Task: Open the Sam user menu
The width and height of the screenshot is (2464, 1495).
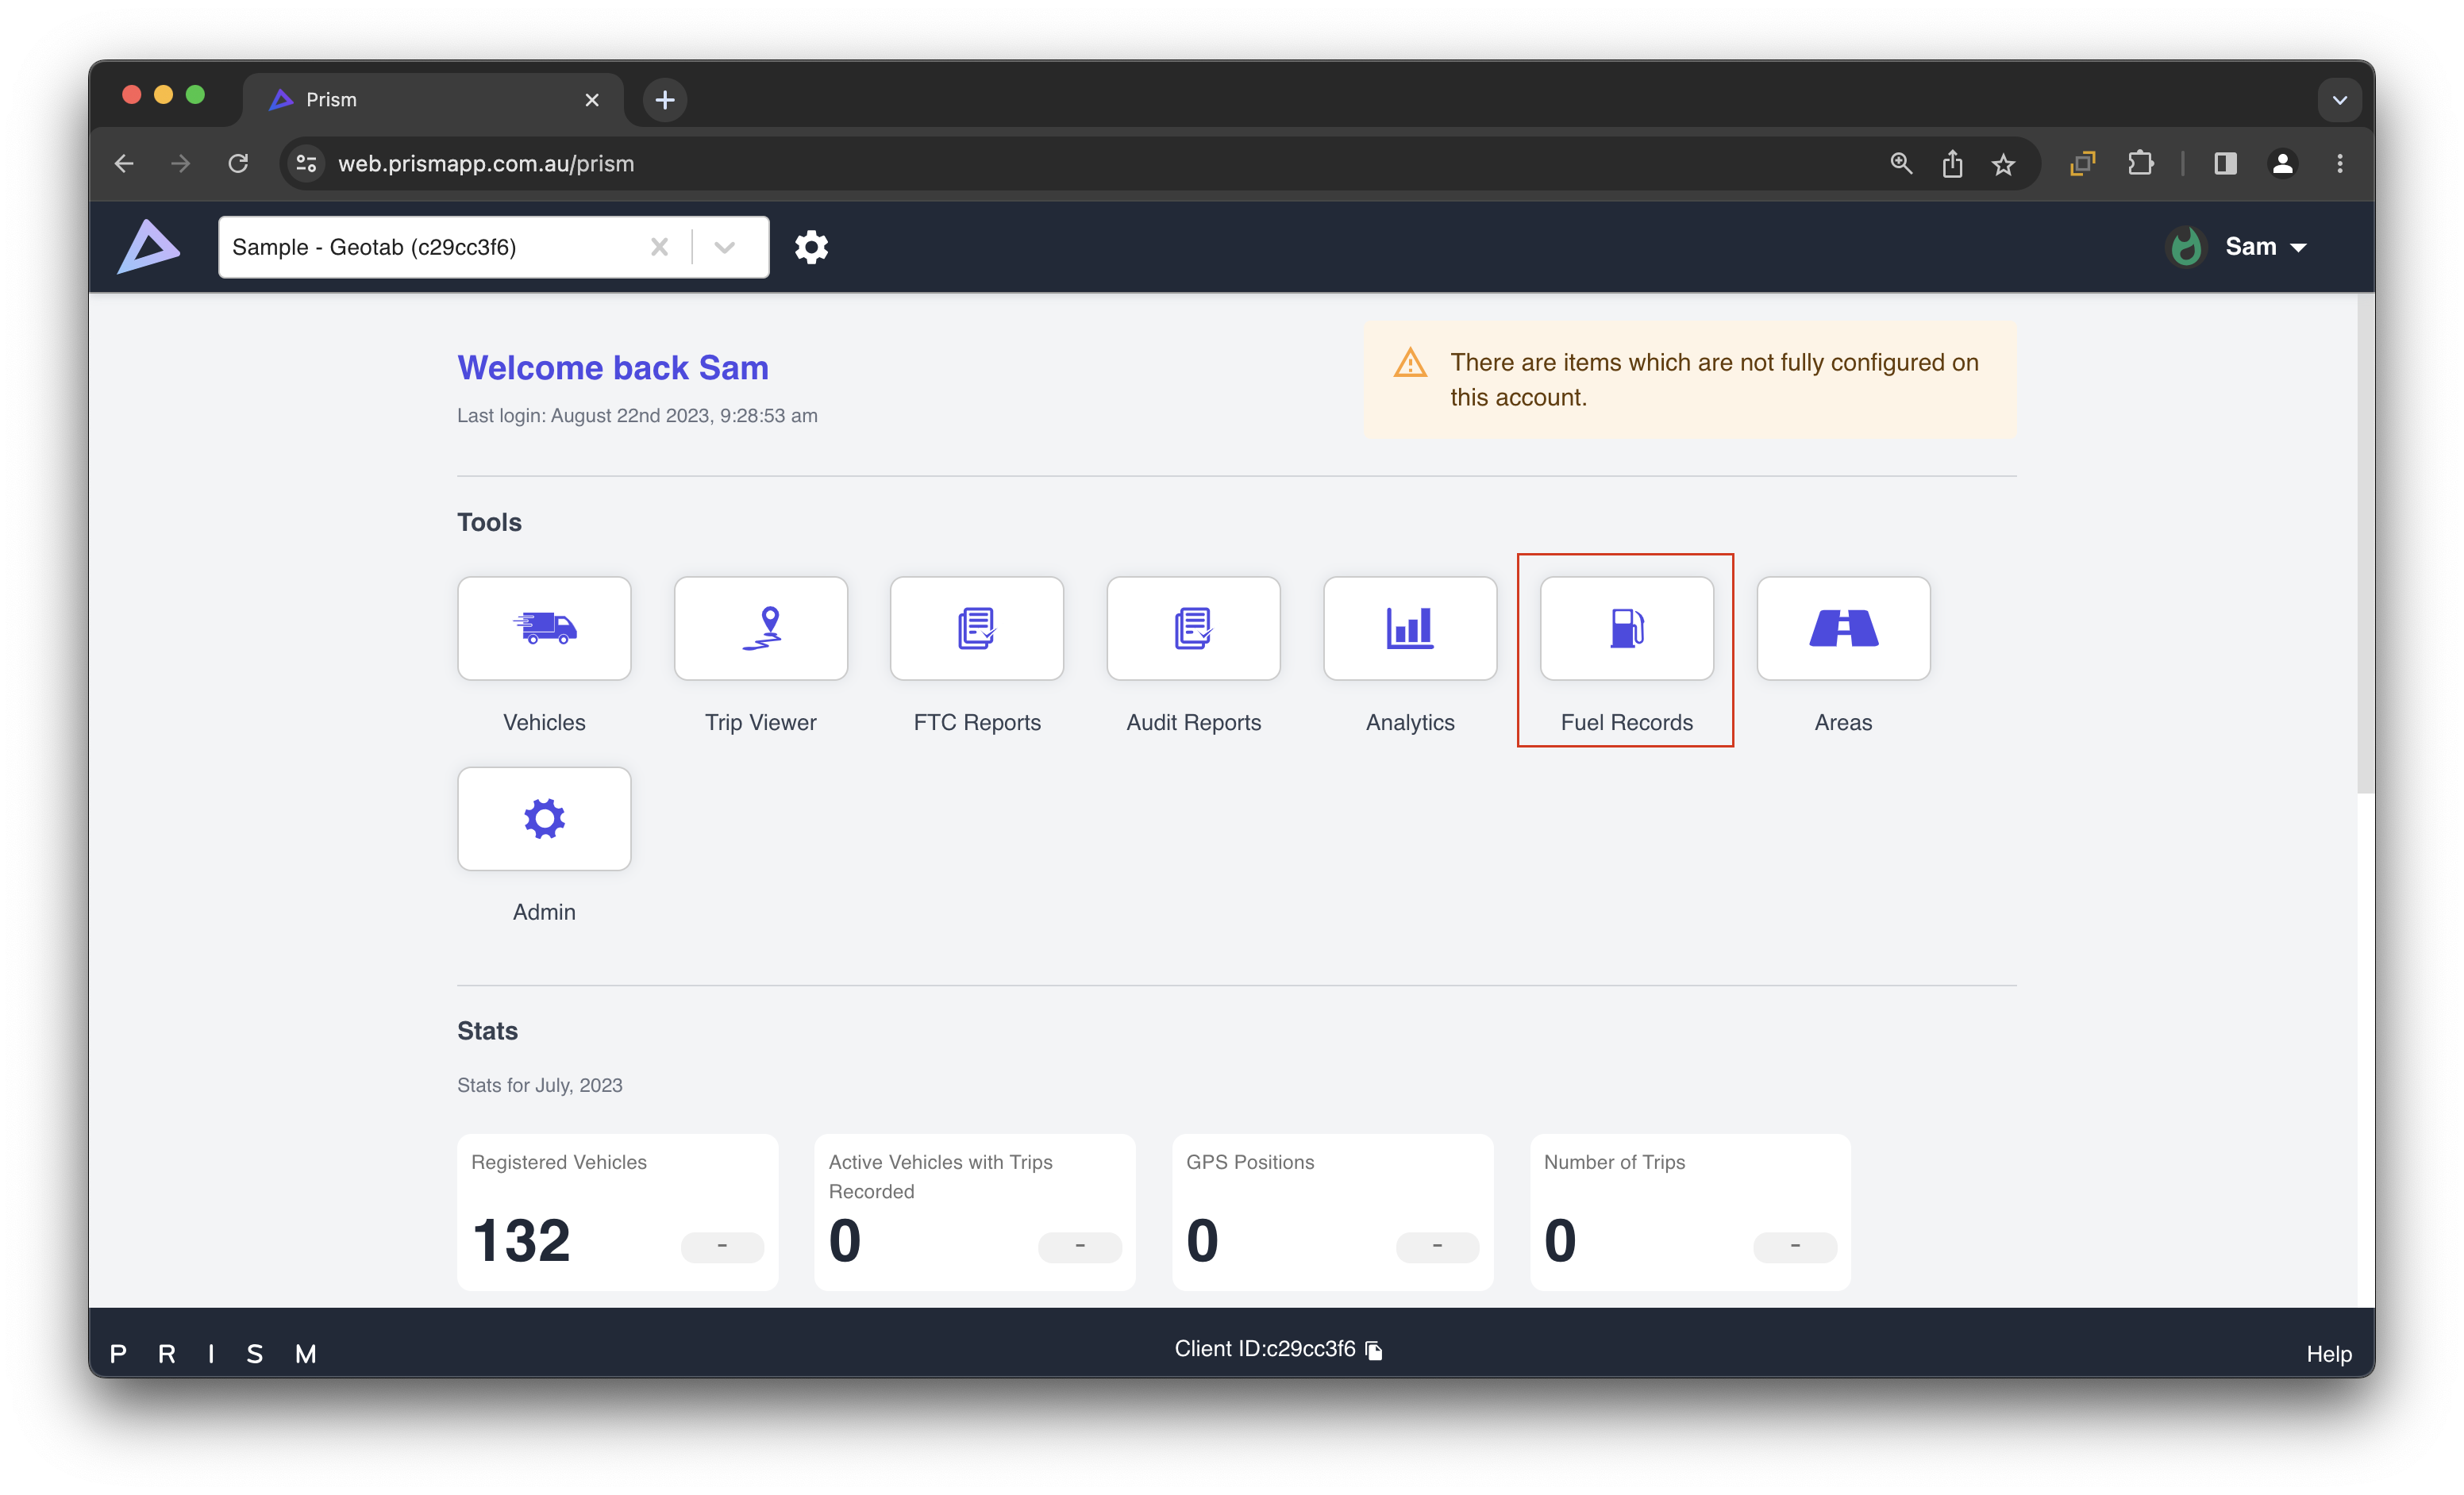Action: click(2264, 247)
